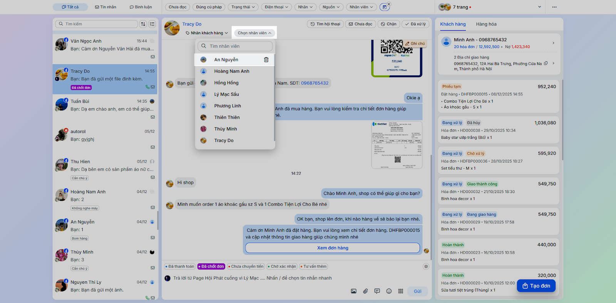Click mail icon in Văn Ngọc Anh row
Viewport: 616px width, 303px height.
coord(153,57)
